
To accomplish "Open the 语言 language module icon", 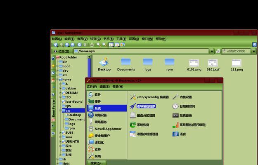I will coord(175,134).
